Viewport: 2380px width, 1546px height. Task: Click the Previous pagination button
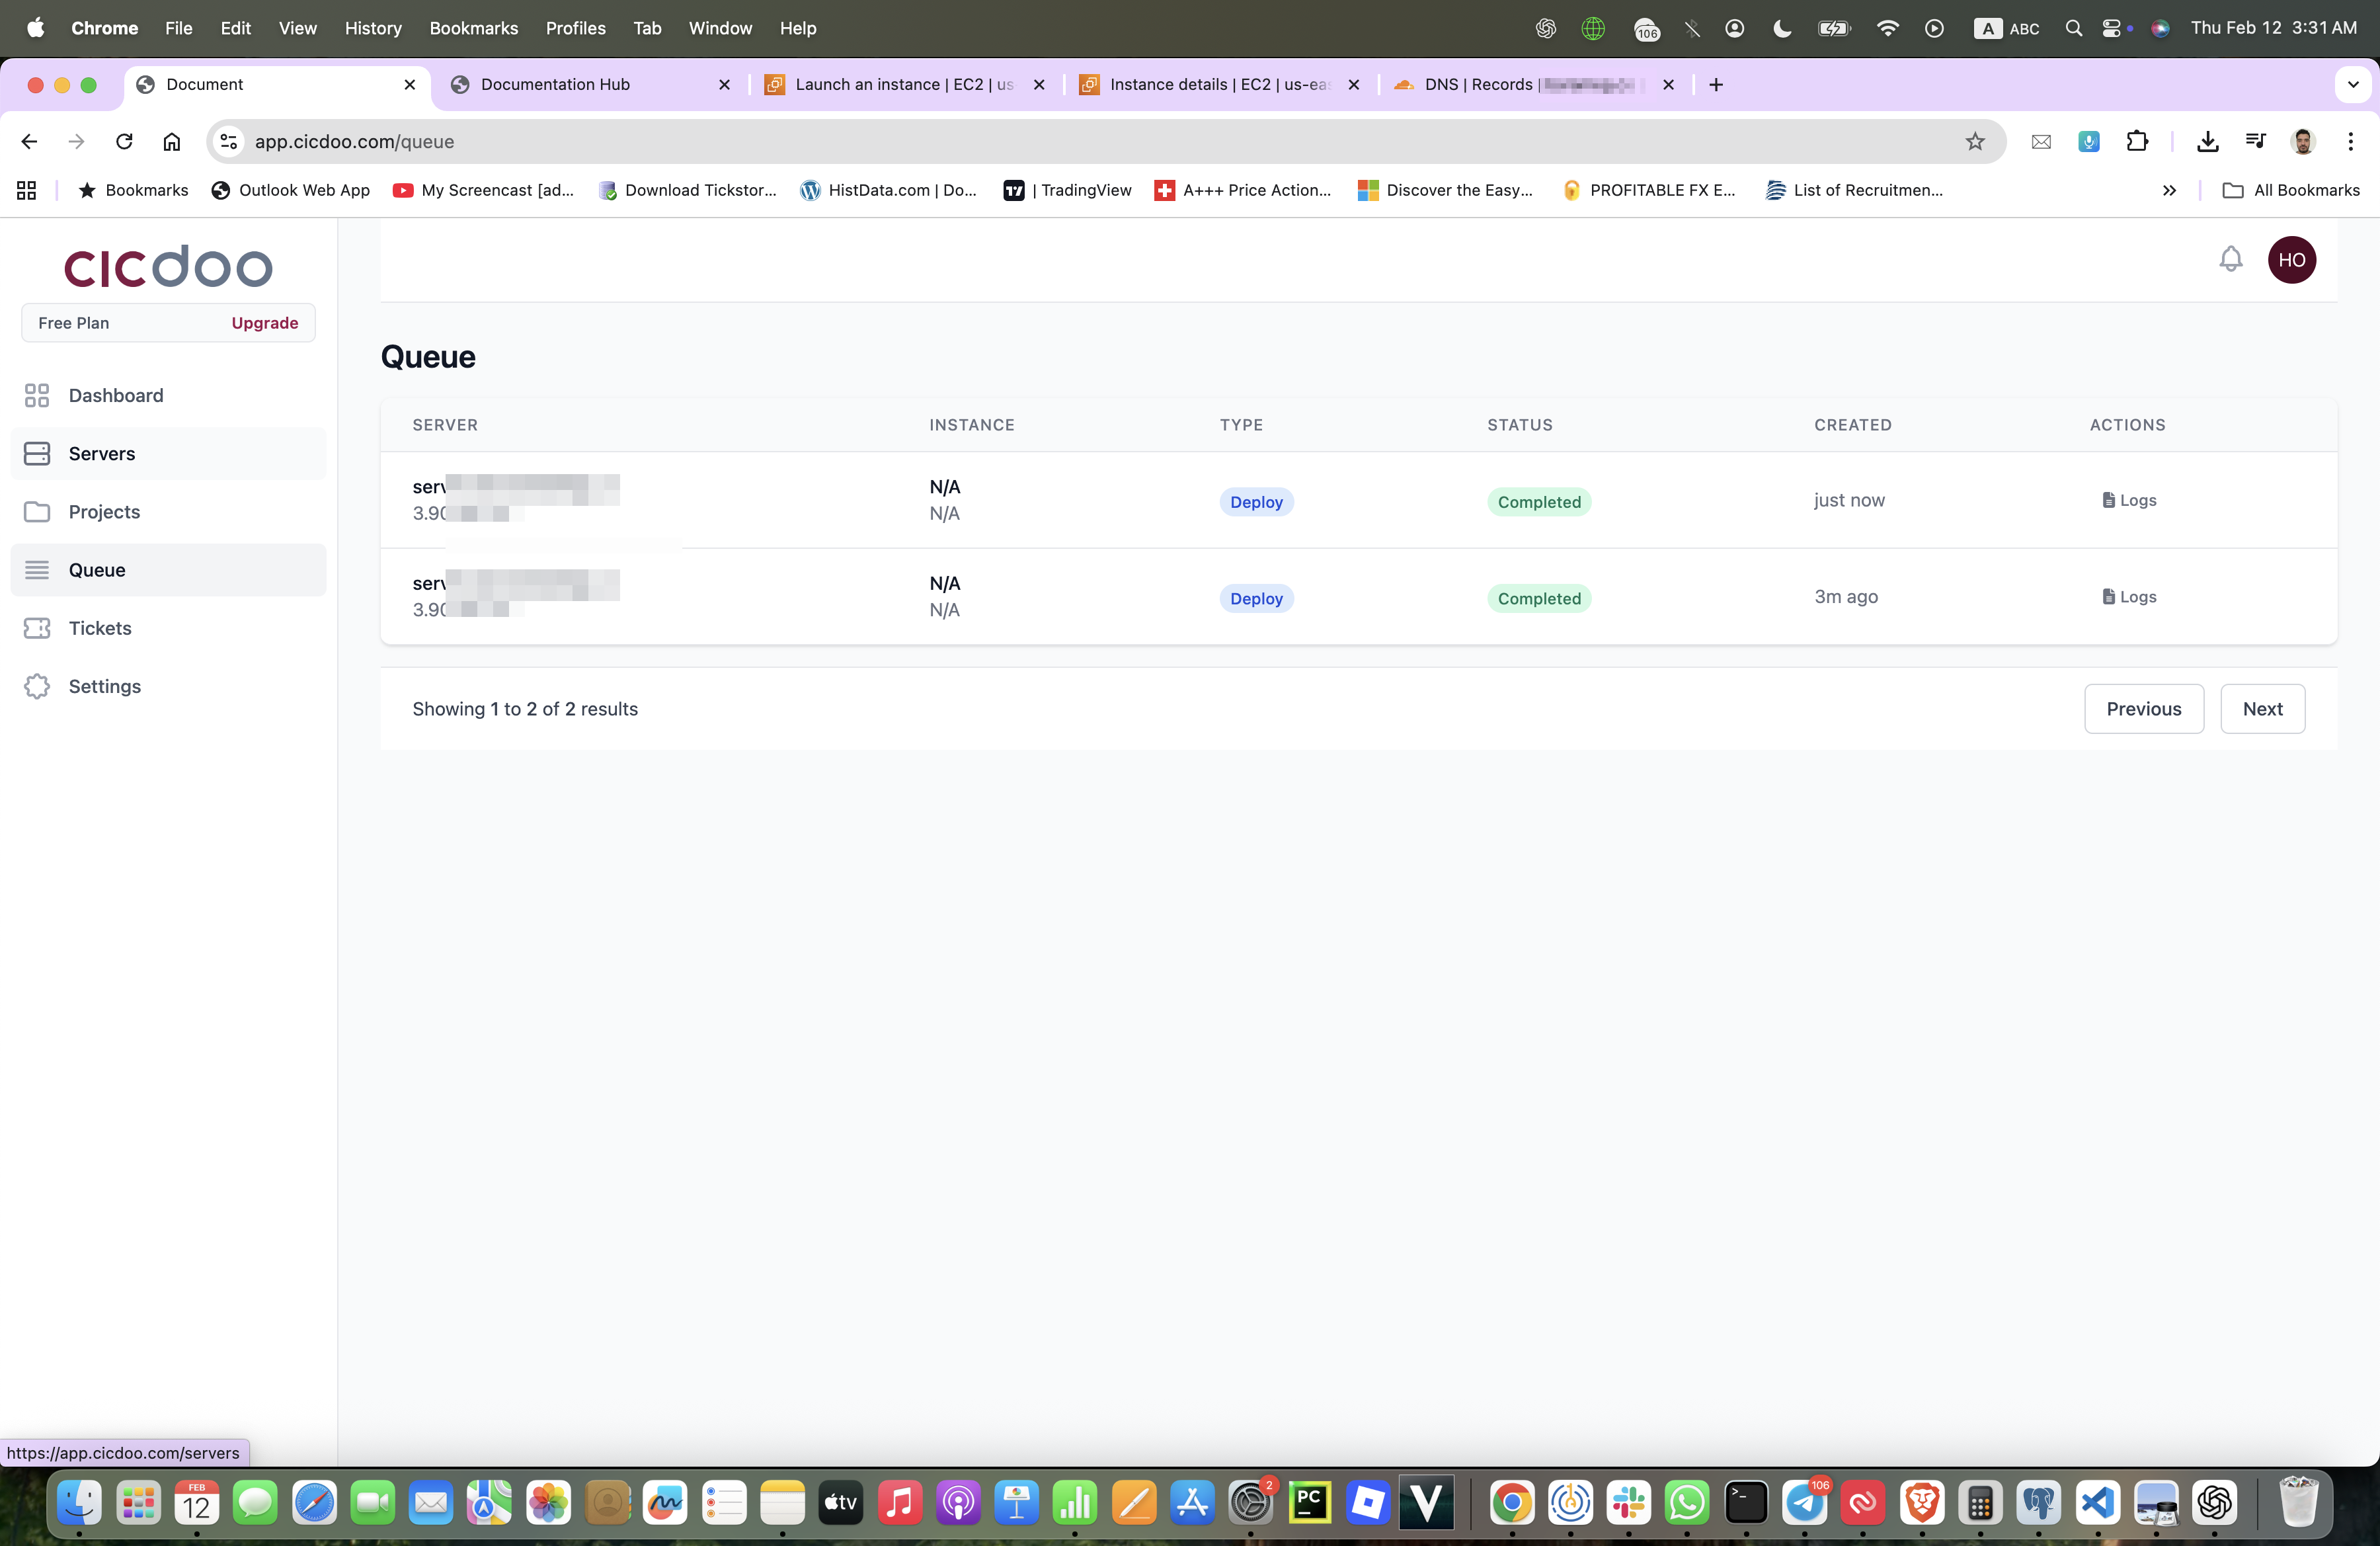[x=2143, y=709]
